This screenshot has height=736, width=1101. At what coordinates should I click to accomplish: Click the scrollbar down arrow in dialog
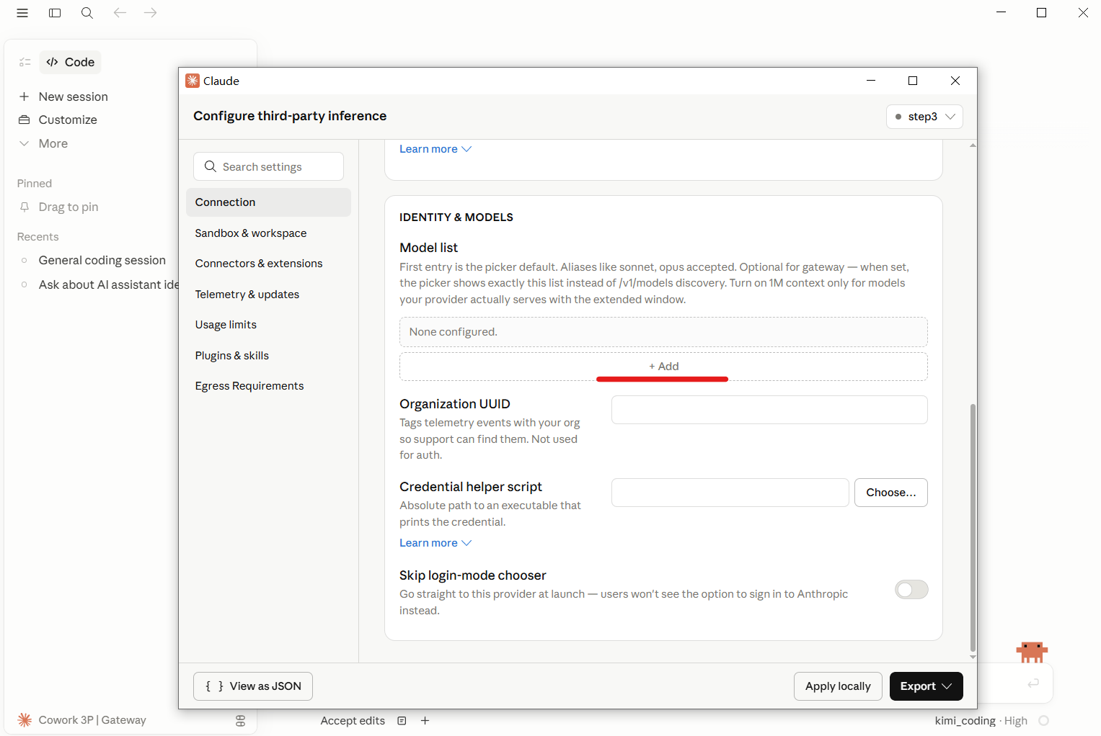point(973,657)
